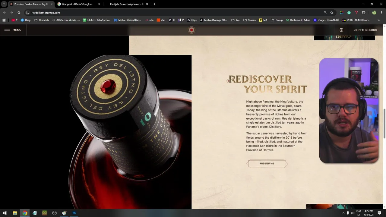Open the clock showing 4:25 PM

coord(369,213)
